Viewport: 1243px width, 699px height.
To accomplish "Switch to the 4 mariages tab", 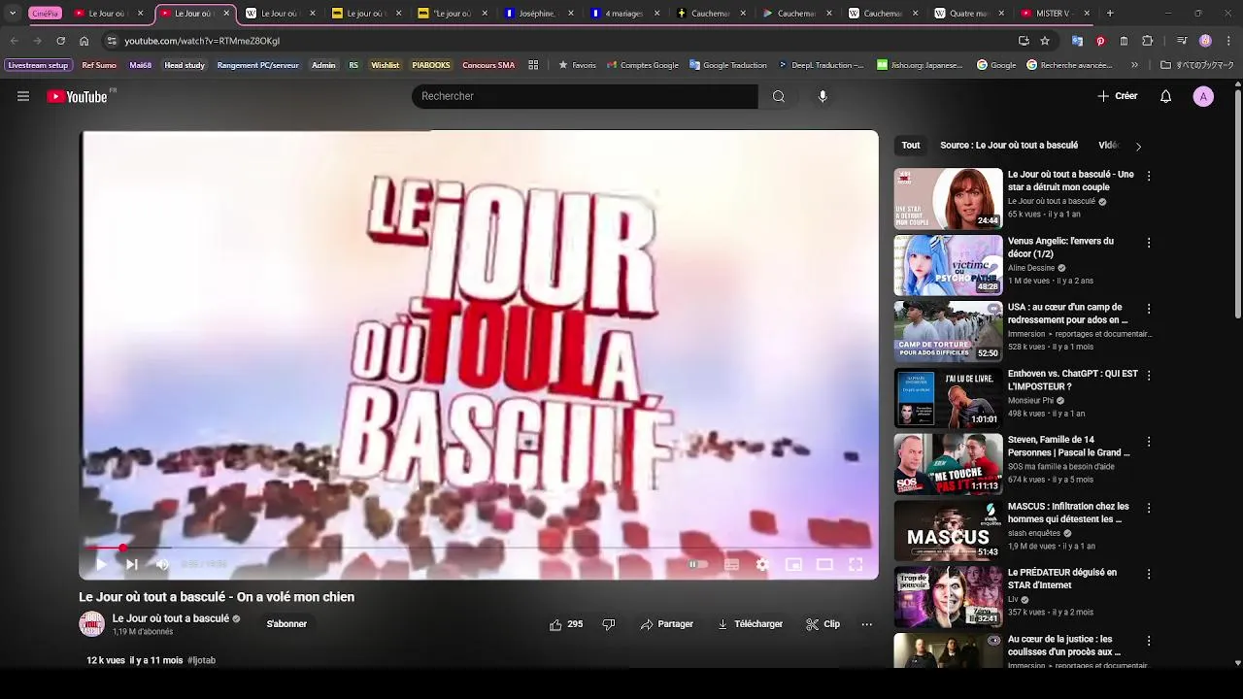I will coord(624,14).
